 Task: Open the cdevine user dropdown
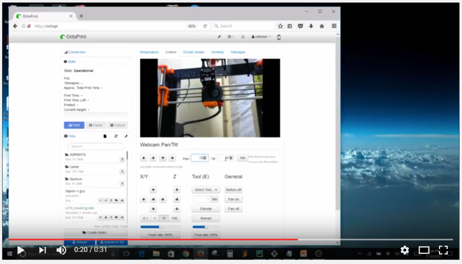pos(261,37)
